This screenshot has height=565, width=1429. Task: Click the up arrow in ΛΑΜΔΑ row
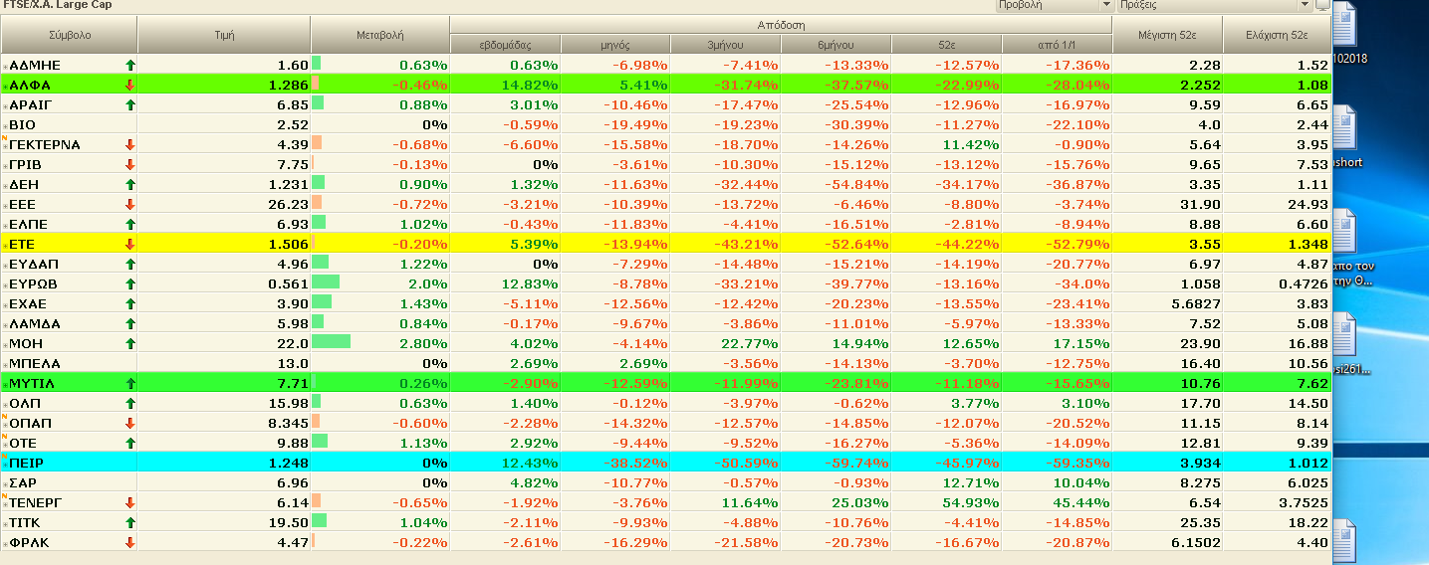129,323
